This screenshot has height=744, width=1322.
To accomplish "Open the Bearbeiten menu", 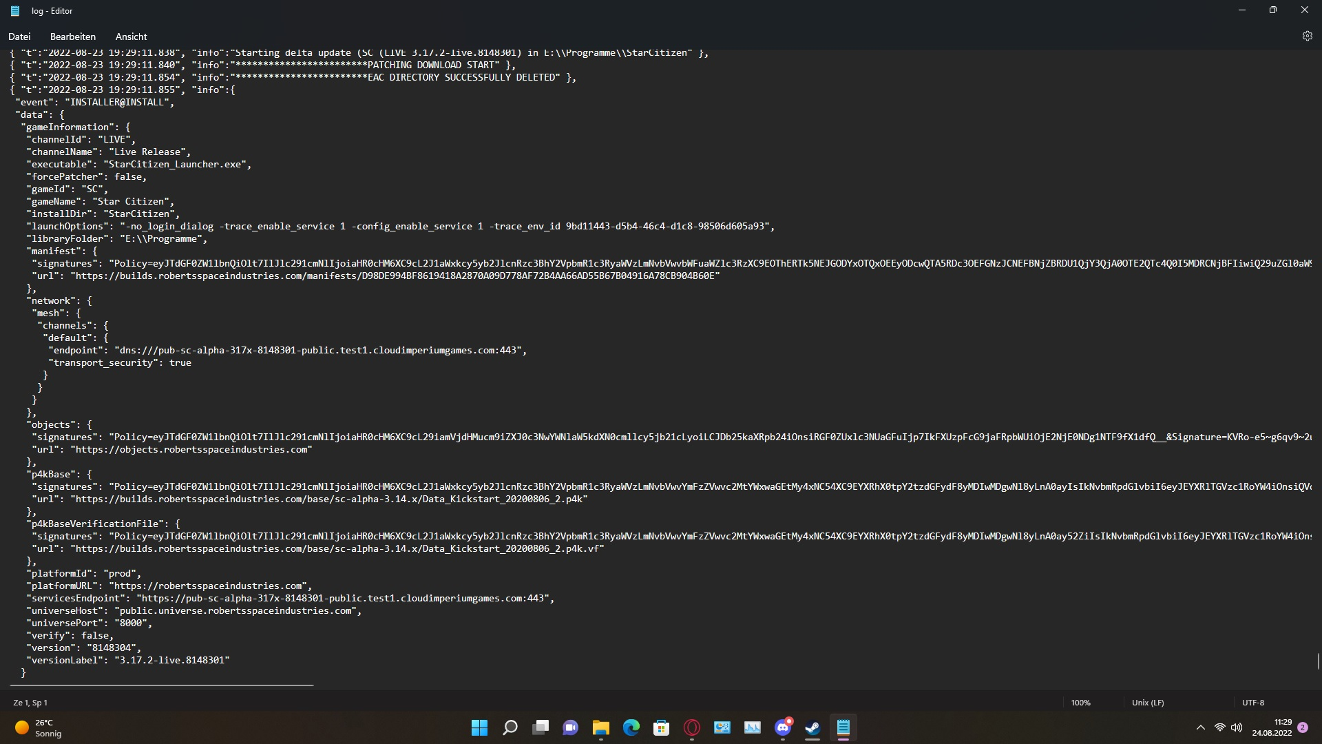I will (x=72, y=37).
